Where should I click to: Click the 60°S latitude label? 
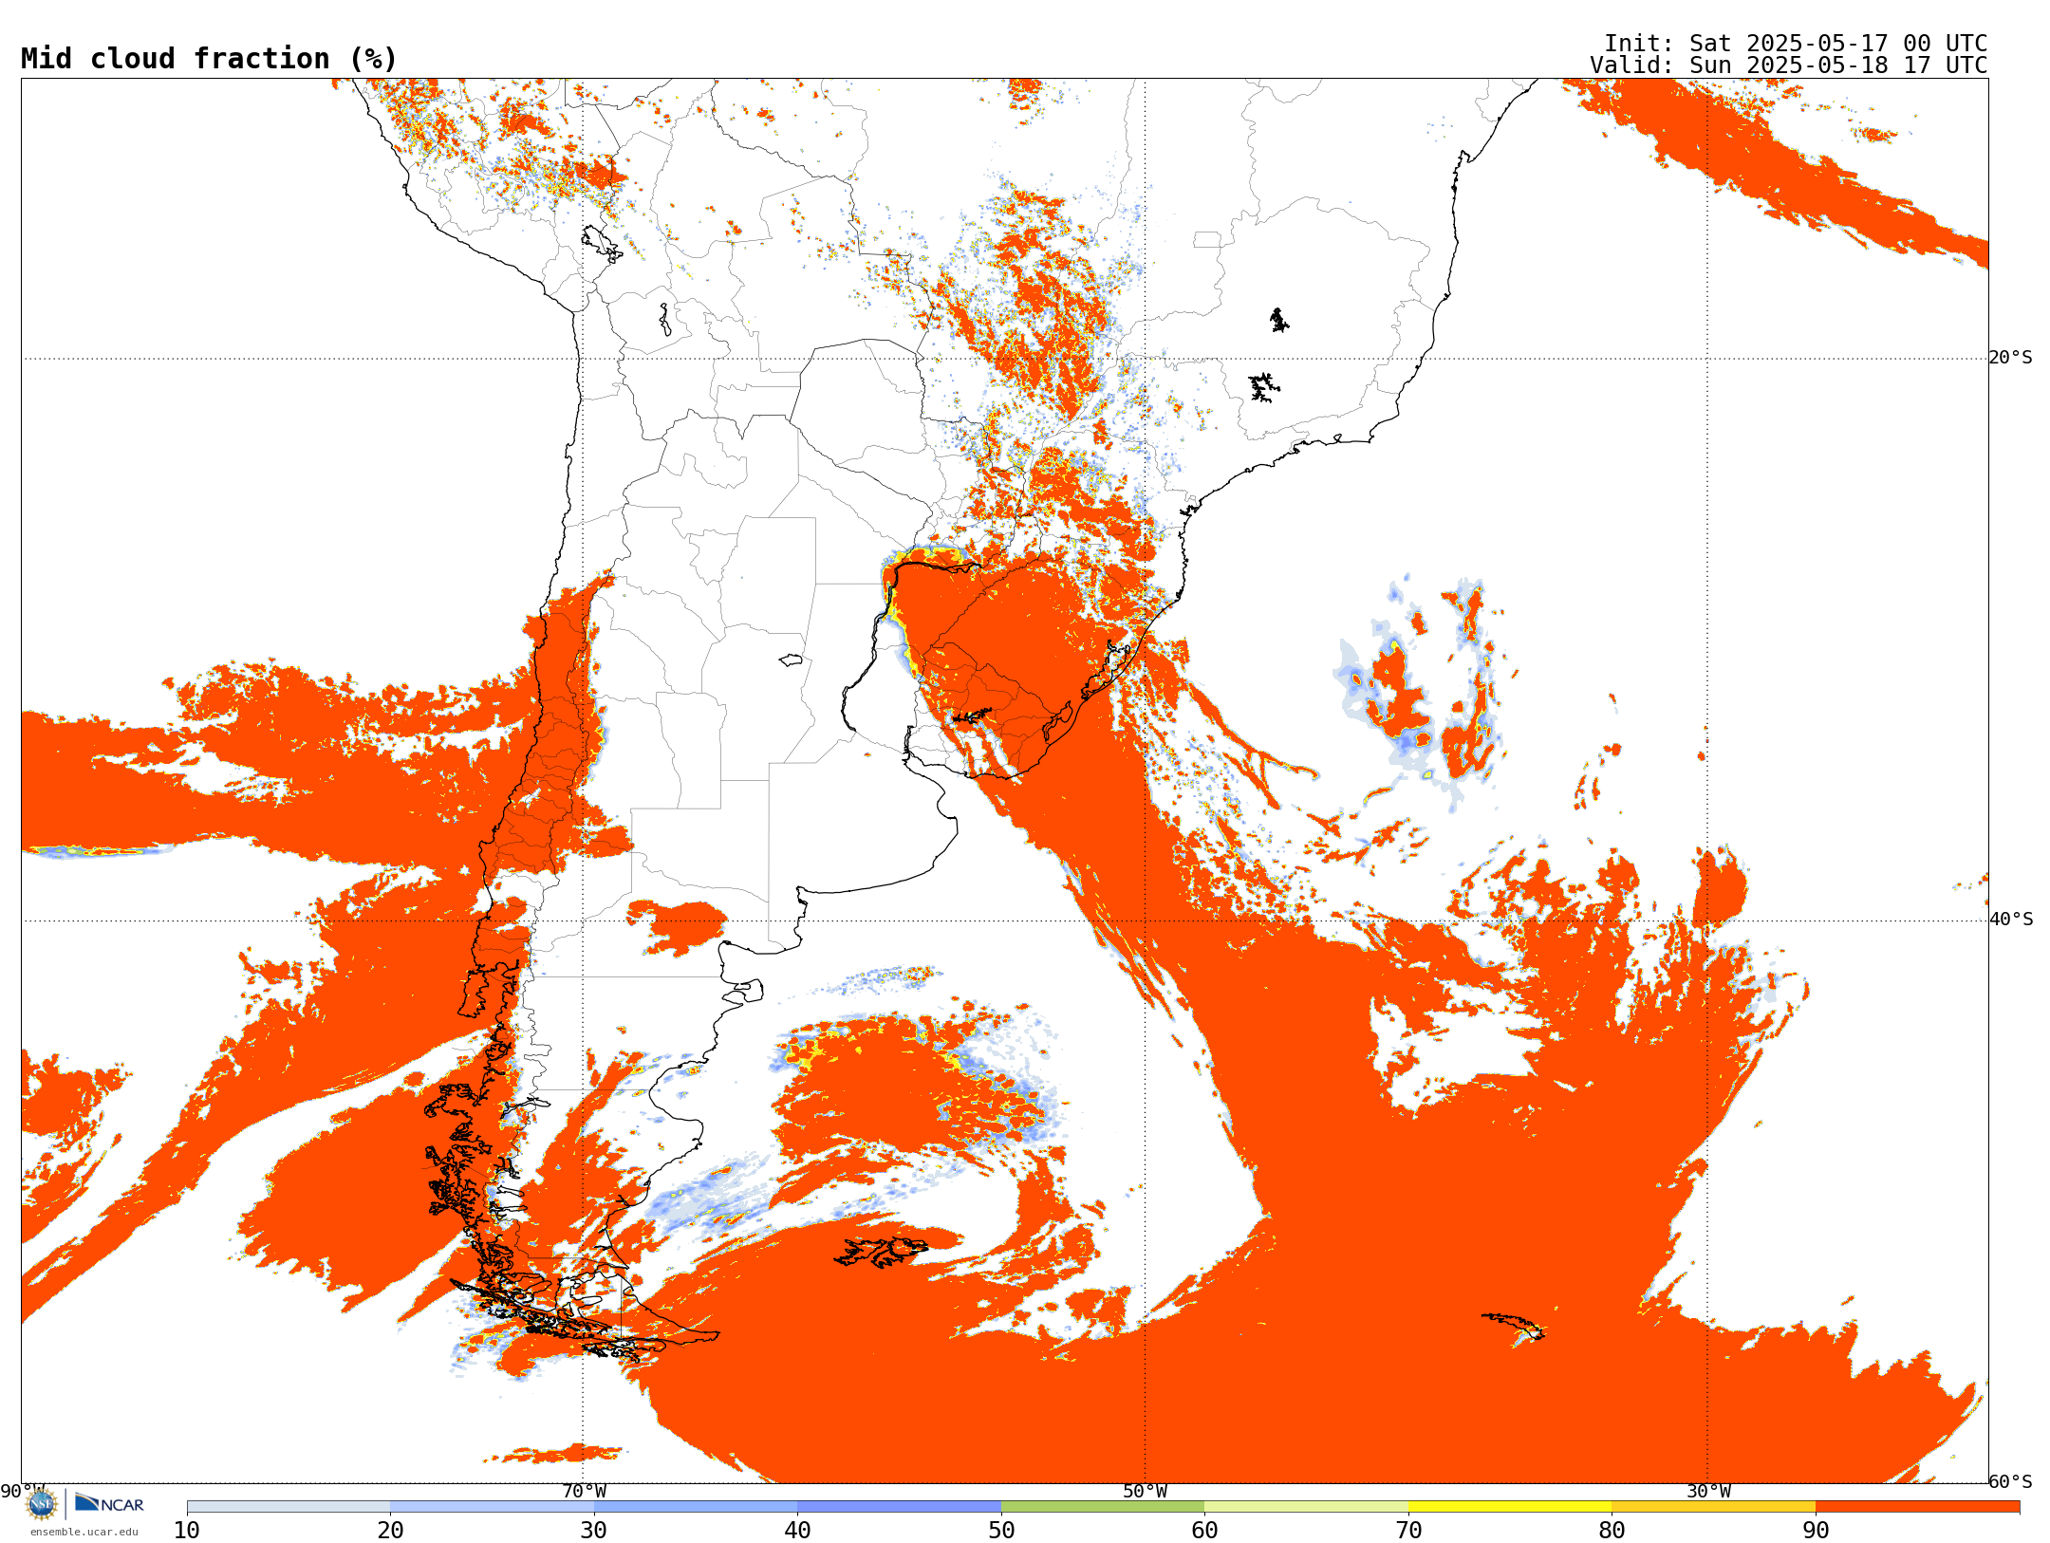[x=2011, y=1481]
